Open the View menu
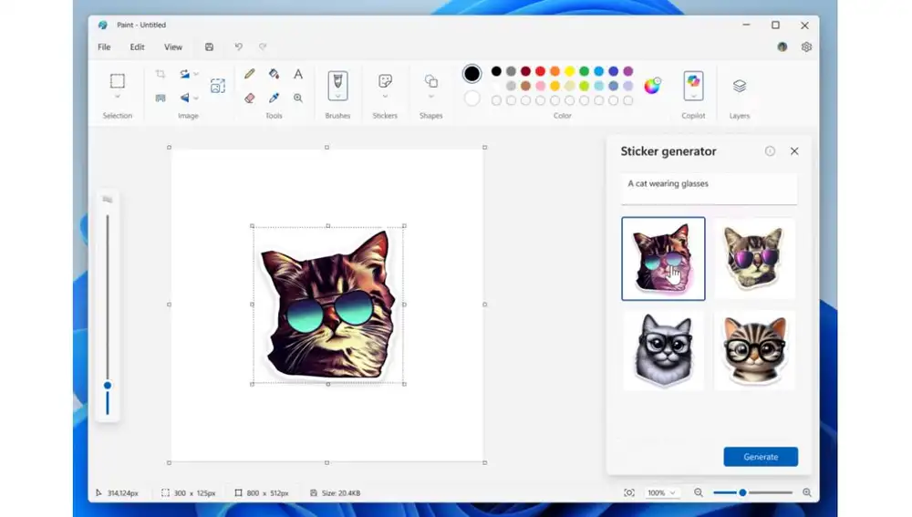The image size is (912, 517). tap(172, 47)
